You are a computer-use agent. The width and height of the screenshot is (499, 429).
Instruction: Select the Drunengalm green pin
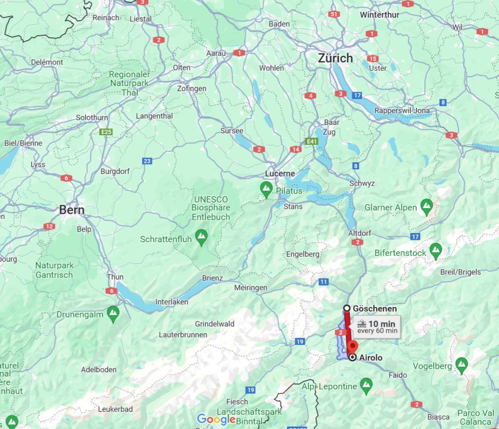click(113, 314)
